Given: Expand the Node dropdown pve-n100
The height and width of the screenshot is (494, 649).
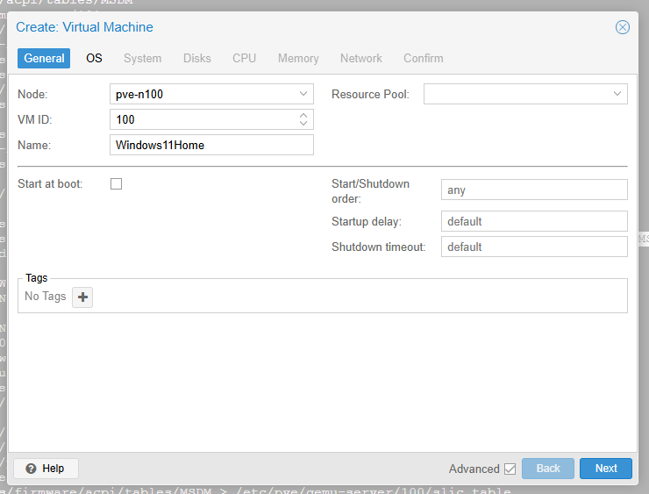Looking at the screenshot, I should 303,94.
